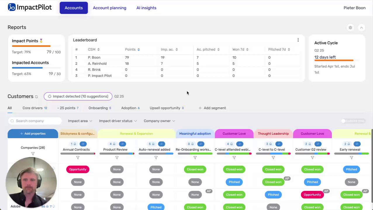Sort leaderboard by Points column

[139, 50]
